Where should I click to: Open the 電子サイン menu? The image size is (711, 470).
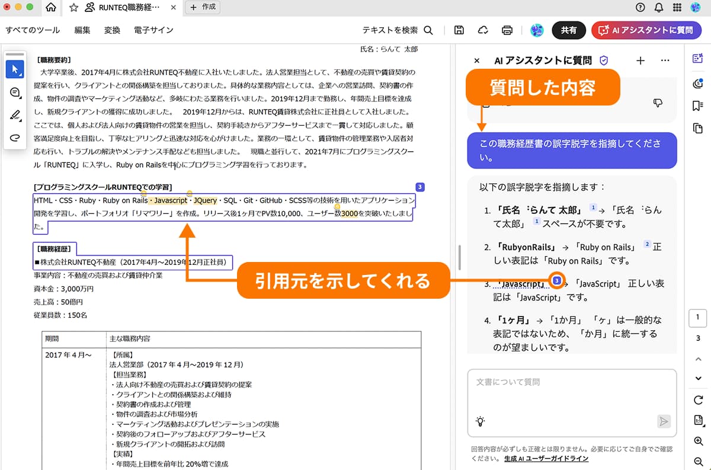[x=153, y=30]
